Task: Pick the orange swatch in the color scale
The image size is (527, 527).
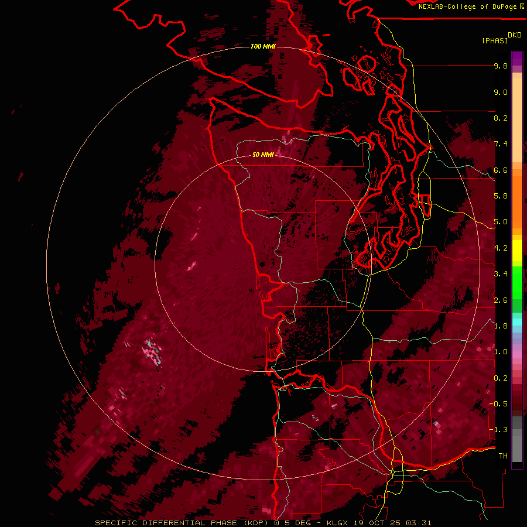Action: (517, 201)
